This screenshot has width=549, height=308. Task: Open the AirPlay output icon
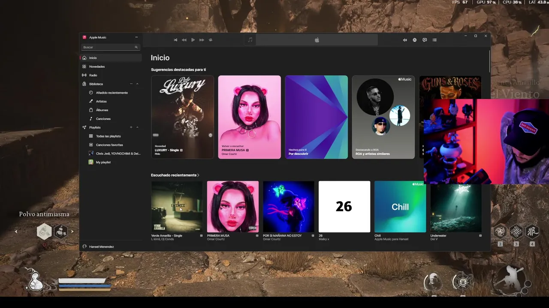pyautogui.click(x=415, y=40)
